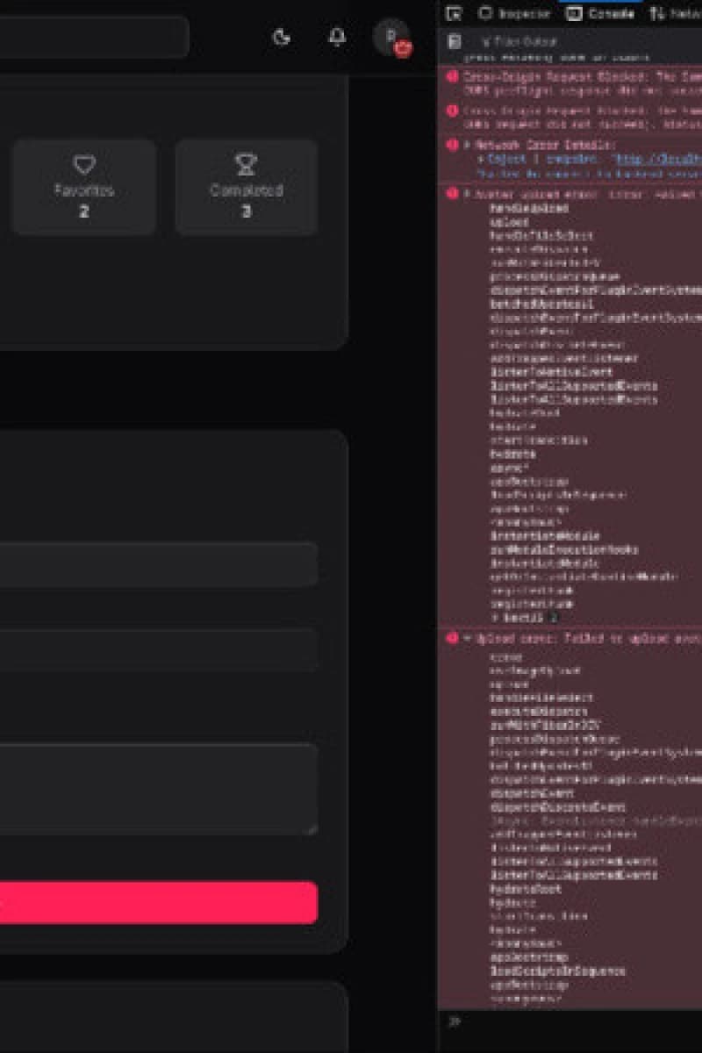Collapse the Upload error stack trace
702x1053 pixels.
[x=468, y=639]
